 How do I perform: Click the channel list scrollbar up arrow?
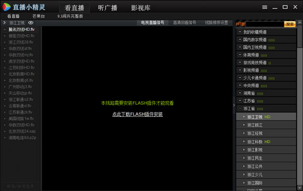(299, 22)
